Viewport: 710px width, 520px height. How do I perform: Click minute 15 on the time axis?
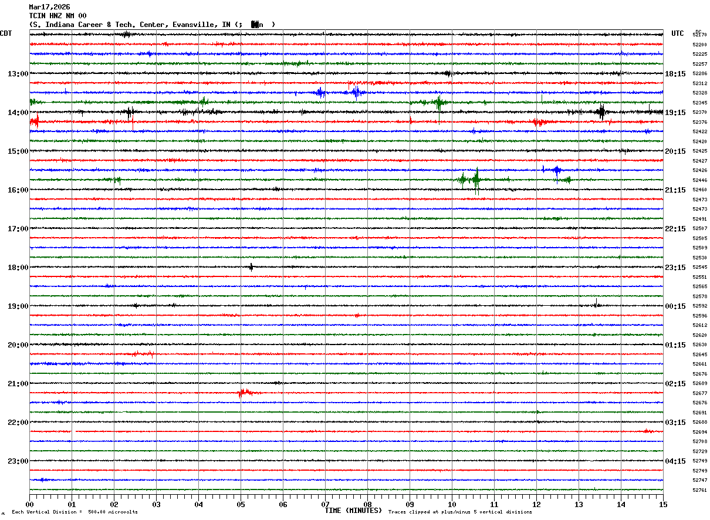click(x=663, y=505)
